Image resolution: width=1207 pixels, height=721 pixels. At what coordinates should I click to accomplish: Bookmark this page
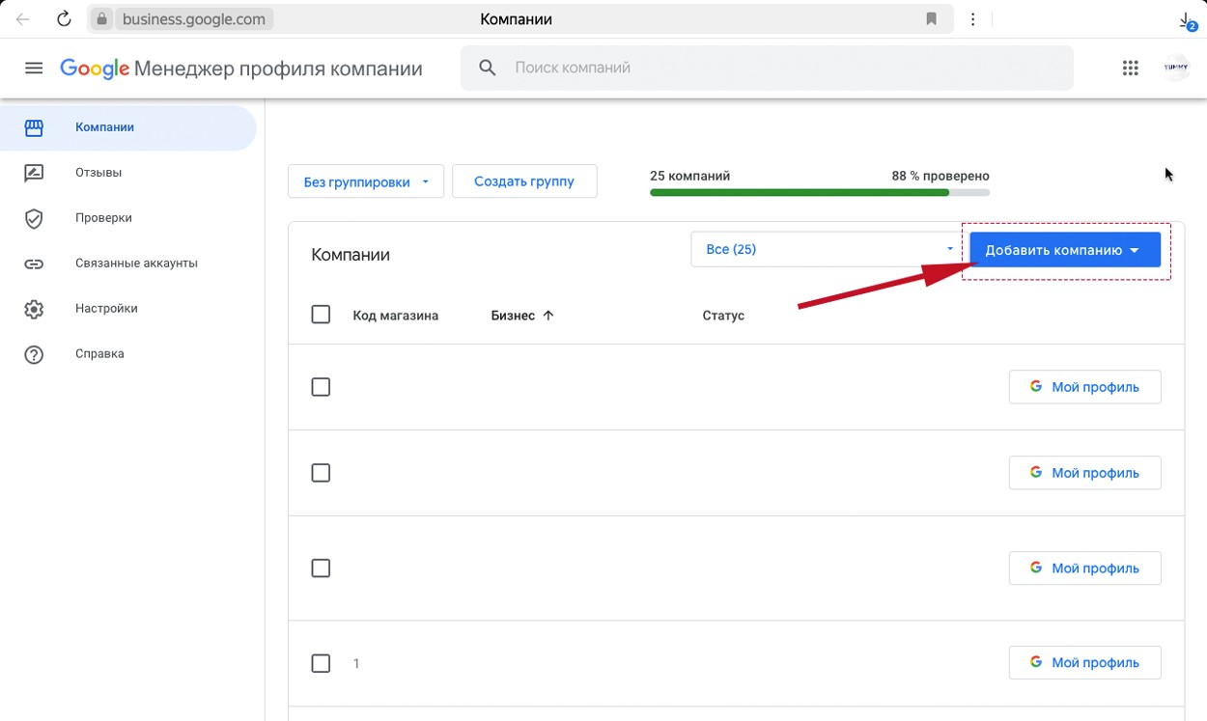click(932, 19)
